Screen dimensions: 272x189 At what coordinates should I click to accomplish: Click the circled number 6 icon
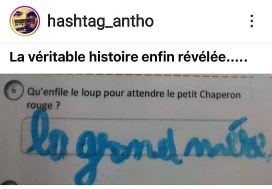pos(14,90)
